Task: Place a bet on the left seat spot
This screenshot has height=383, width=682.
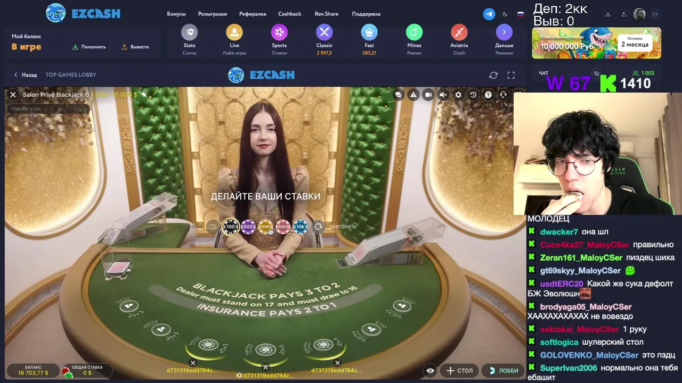Action: click(x=208, y=345)
